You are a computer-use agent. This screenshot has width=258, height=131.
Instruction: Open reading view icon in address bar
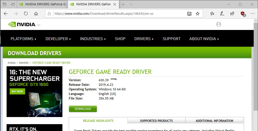coord(189,13)
